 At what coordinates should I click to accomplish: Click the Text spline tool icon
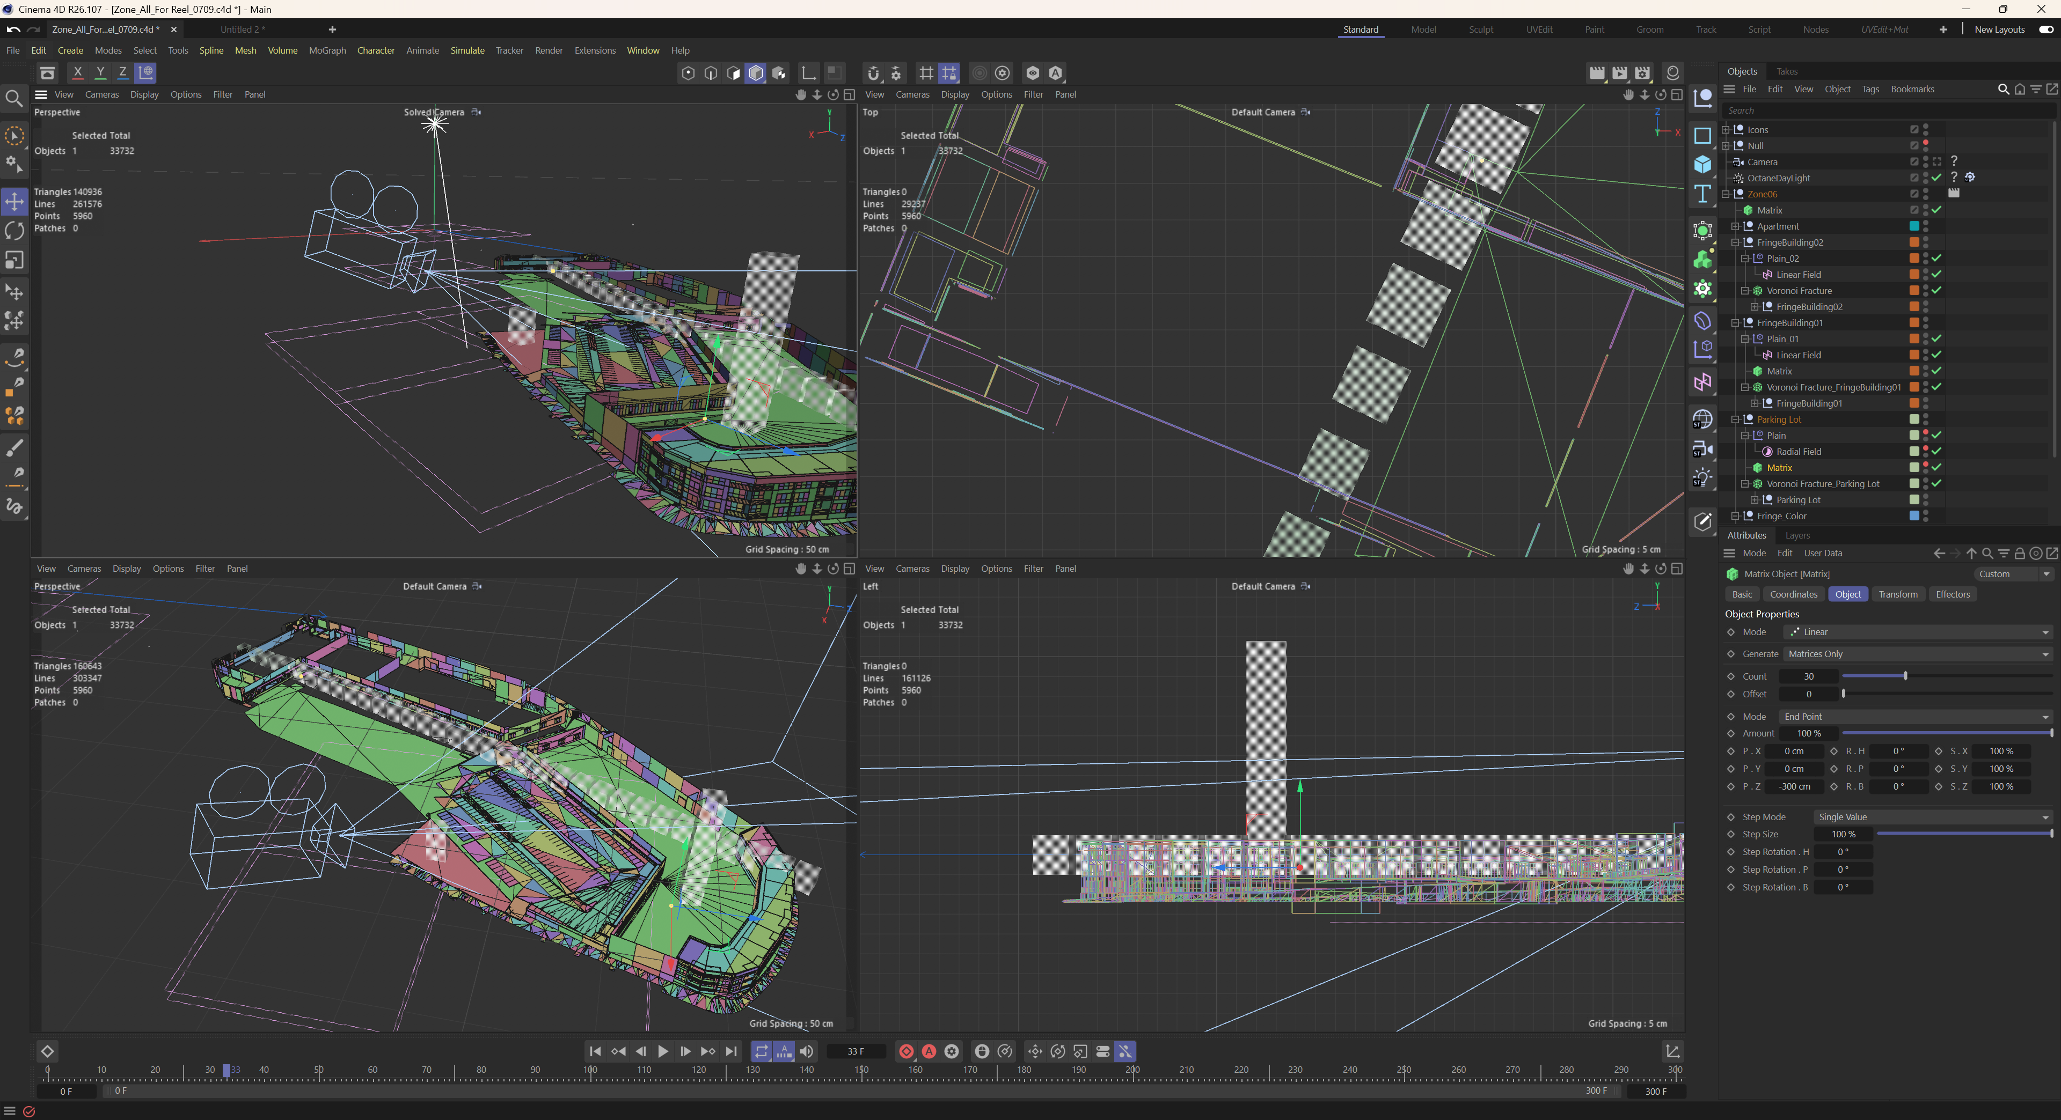pyautogui.click(x=1702, y=194)
